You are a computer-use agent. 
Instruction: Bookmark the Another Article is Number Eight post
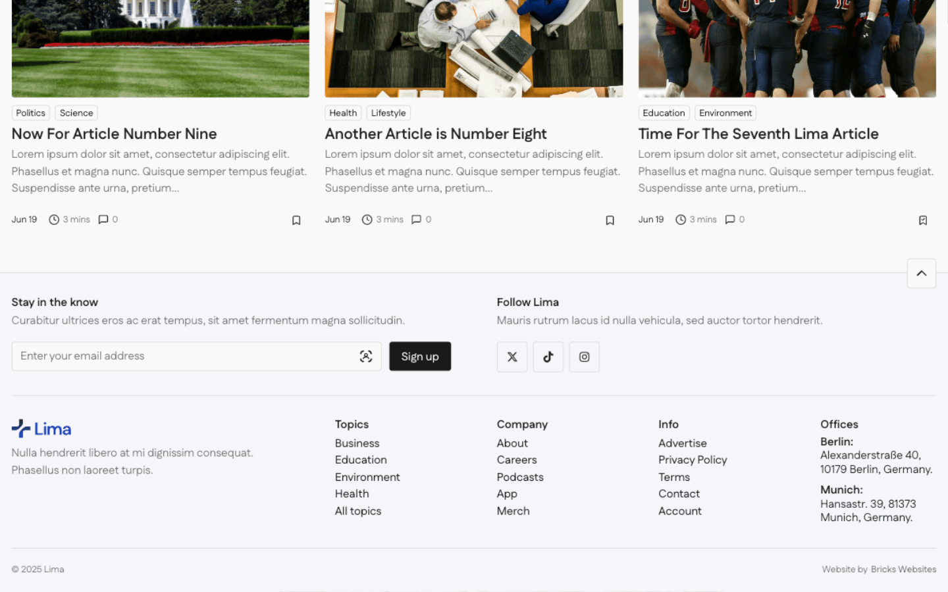click(610, 220)
